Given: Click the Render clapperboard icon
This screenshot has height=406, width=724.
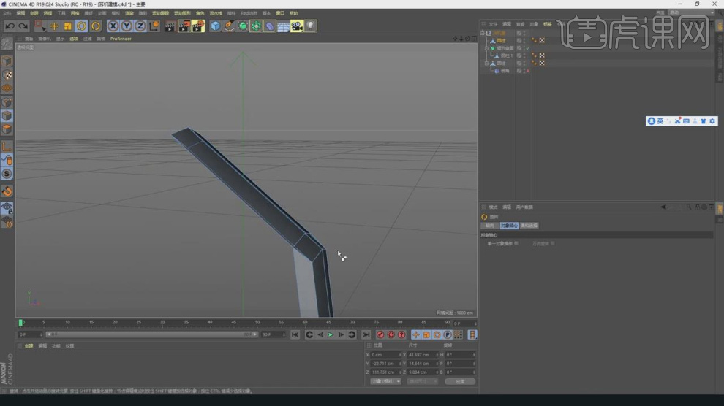Looking at the screenshot, I should (x=170, y=26).
